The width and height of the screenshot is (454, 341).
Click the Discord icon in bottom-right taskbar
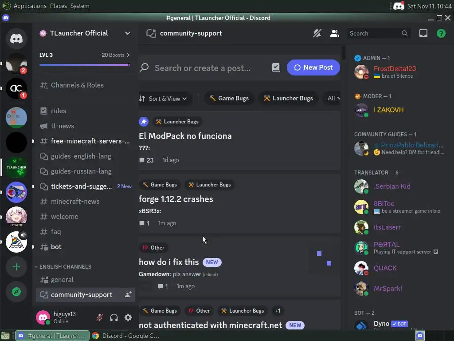tap(420, 336)
